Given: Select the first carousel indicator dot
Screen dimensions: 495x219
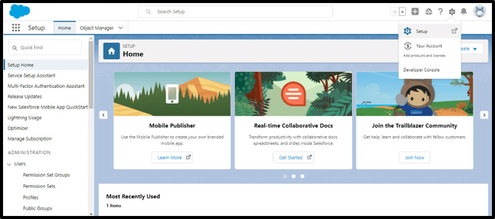Looking at the screenshot, I should coord(284,176).
